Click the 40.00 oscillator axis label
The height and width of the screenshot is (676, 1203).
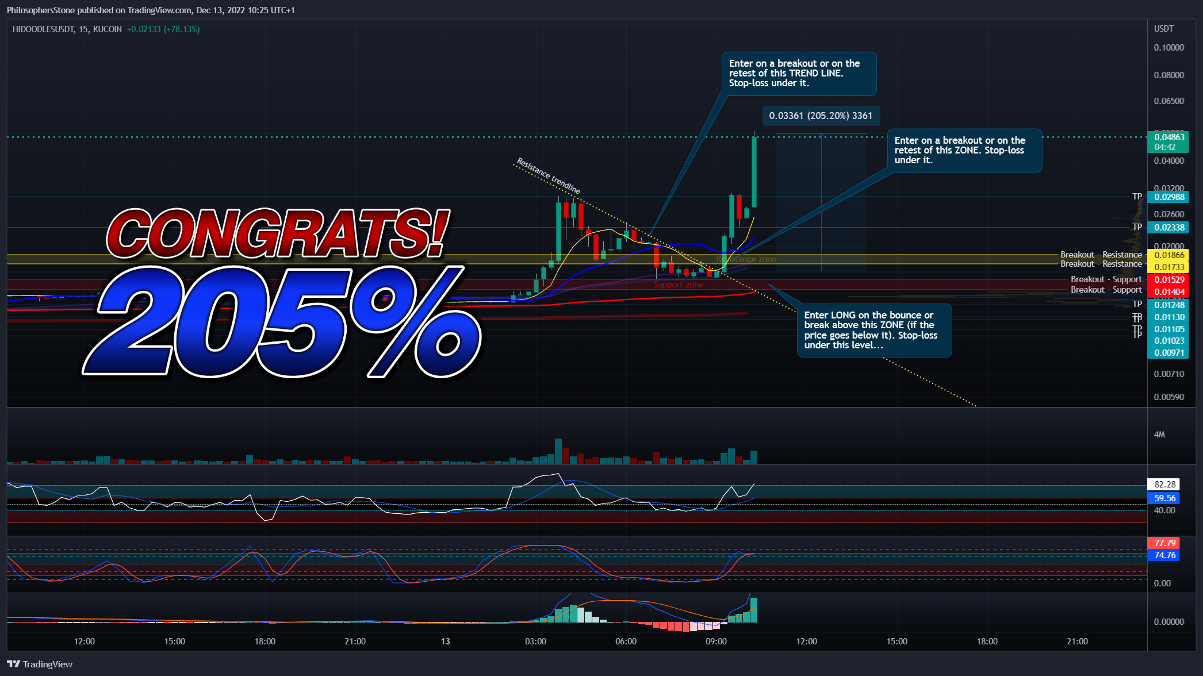tap(1164, 510)
